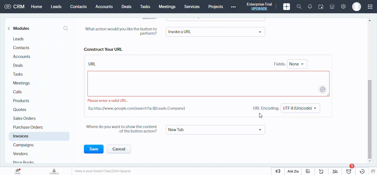
Task: Open the calendar icon in header
Action: coord(321,7)
